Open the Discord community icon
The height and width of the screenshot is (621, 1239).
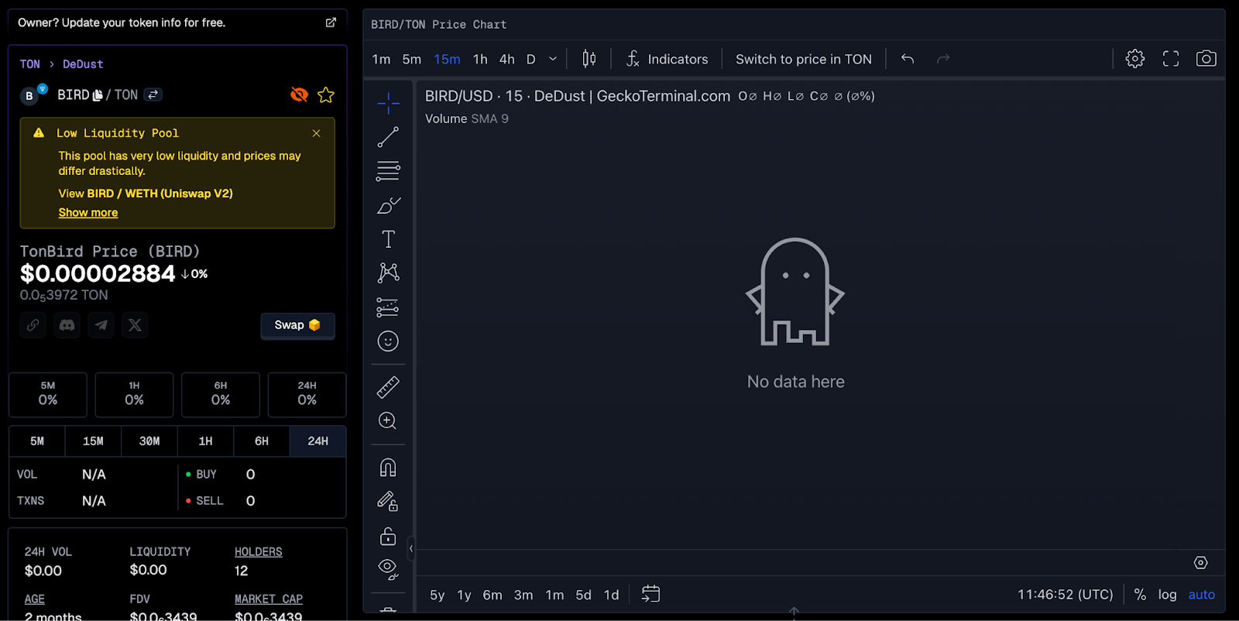point(67,325)
